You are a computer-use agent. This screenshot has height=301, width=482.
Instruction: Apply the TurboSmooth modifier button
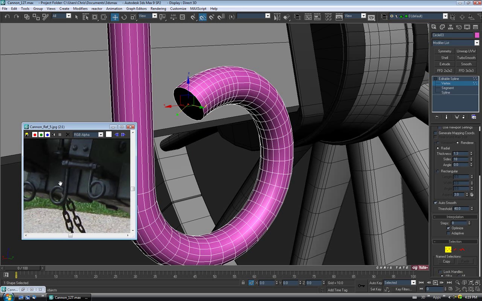point(466,58)
